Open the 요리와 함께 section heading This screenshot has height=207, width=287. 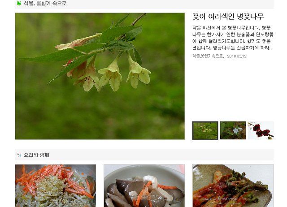point(36,155)
